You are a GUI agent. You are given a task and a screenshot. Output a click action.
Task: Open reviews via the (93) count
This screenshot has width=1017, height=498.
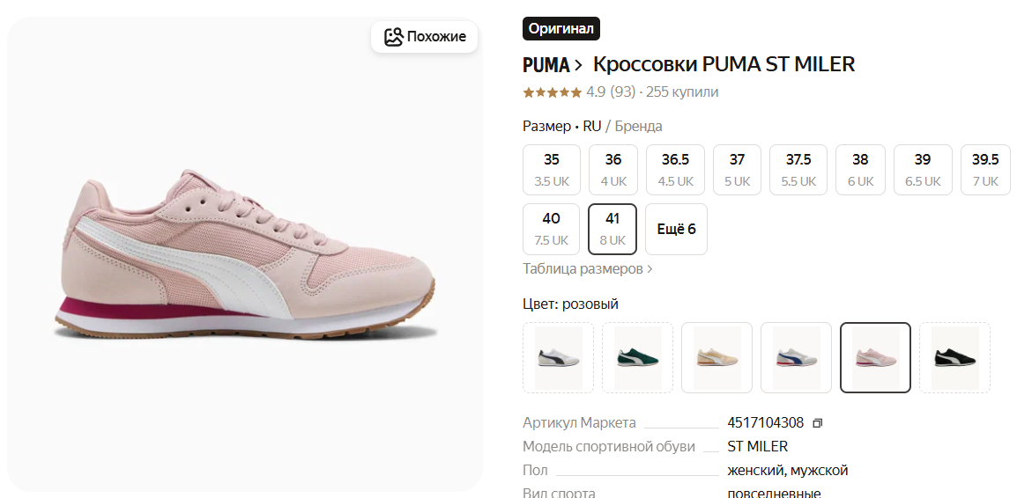tap(622, 92)
